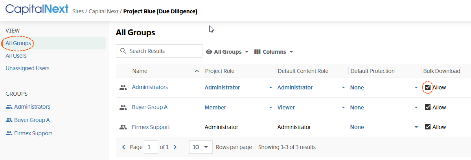Click the magnifier icon in Search Results box

click(123, 51)
